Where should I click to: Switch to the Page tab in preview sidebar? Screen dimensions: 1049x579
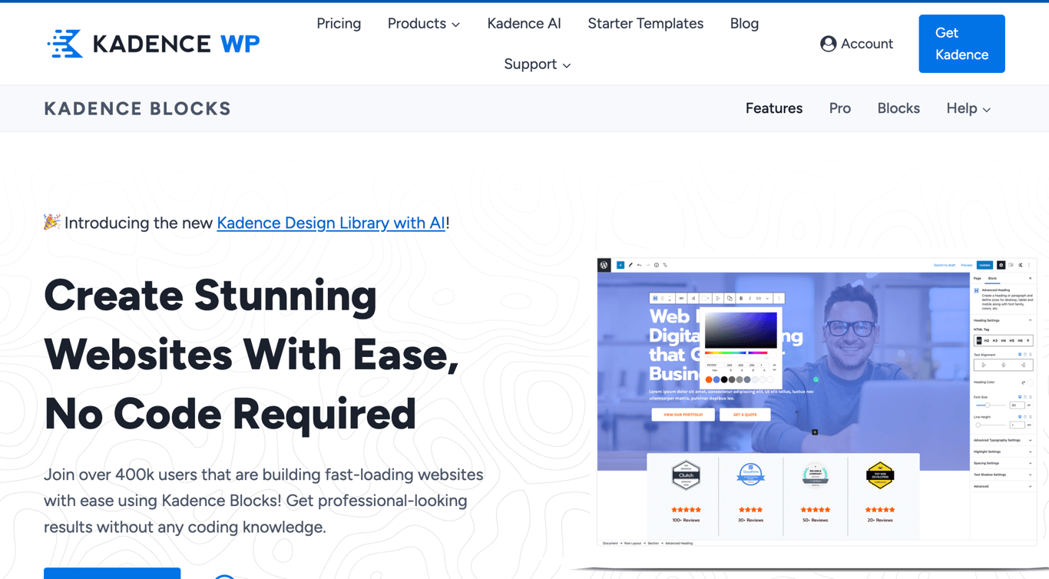978,278
